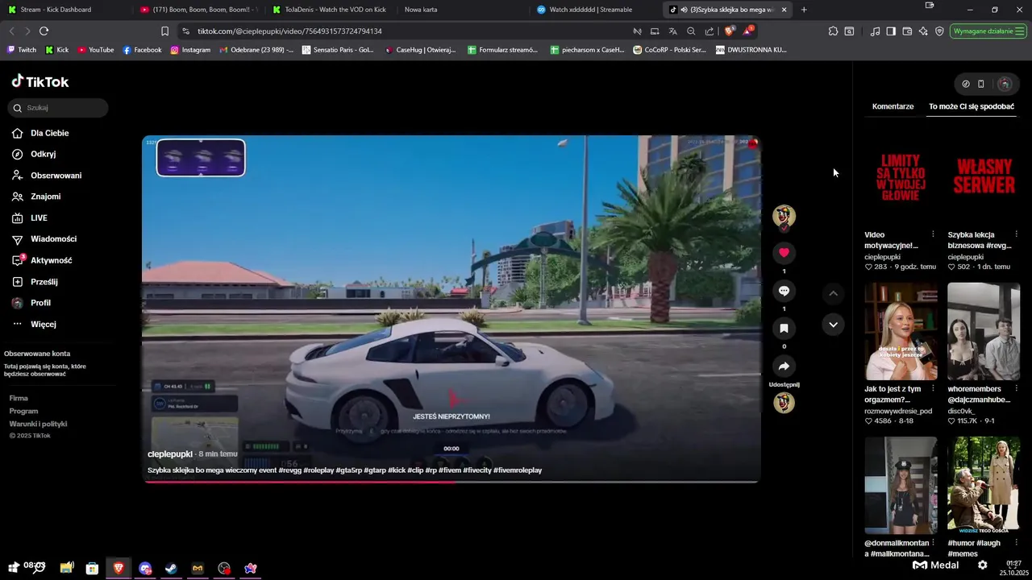The image size is (1032, 580).
Task: Open options for Jak to jest z tym card
Action: [x=933, y=389]
